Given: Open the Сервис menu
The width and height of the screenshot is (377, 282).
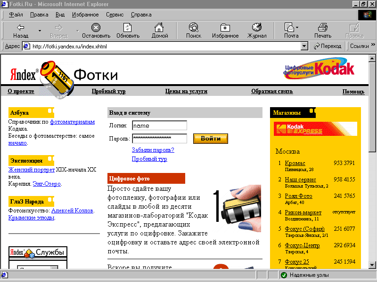Looking at the screenshot, I should [115, 15].
